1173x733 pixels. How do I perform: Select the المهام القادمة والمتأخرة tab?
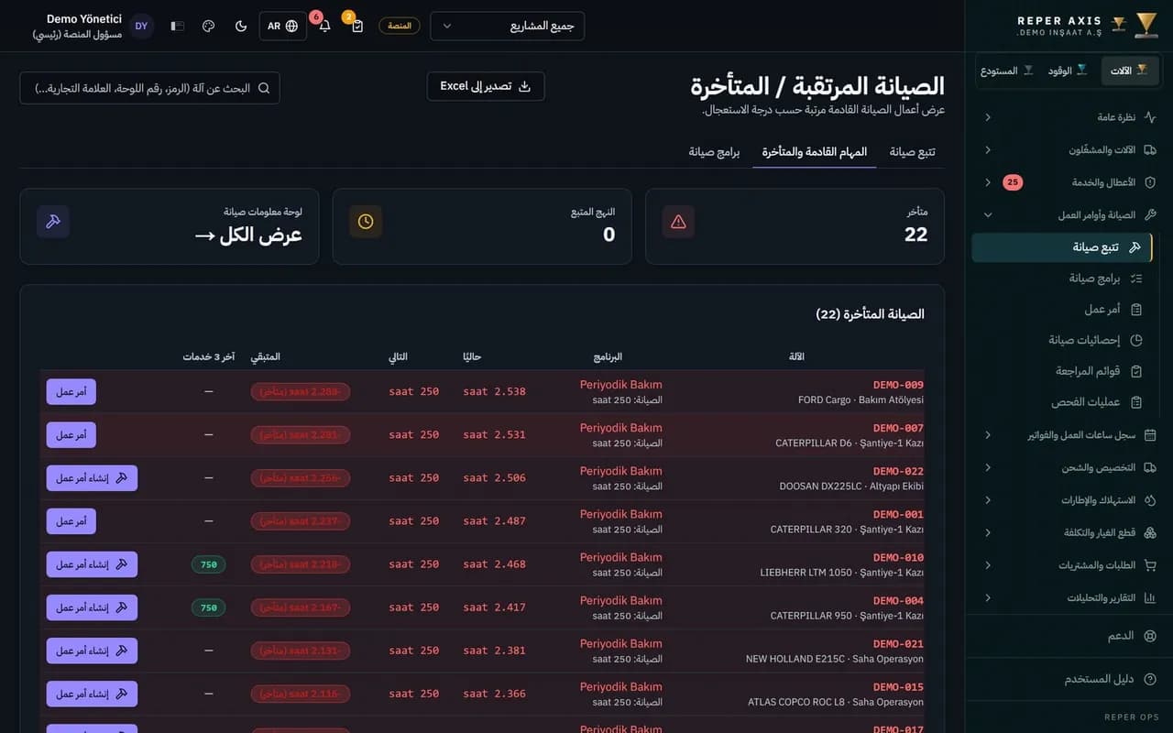coord(815,152)
